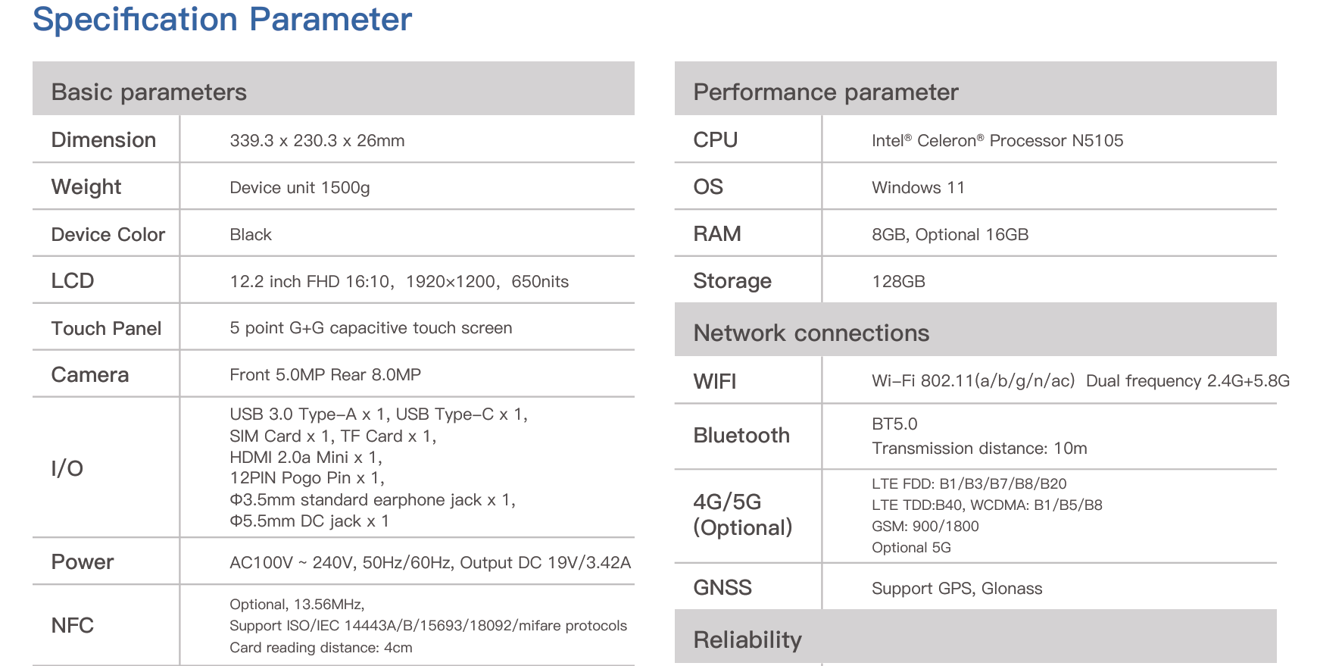
Task: Select the Network connections section header
Action: 810,333
